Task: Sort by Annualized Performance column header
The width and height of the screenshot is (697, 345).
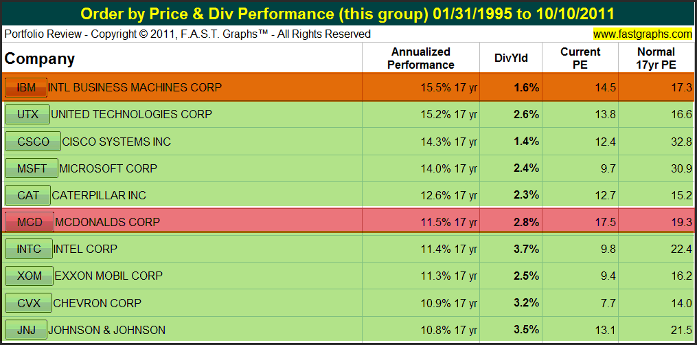Action: coord(420,58)
